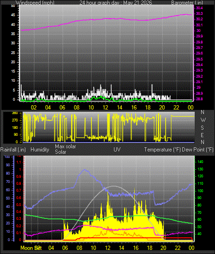This screenshot has width=215, height=254.
Task: Click the Solar legend label
Action: pos(60,152)
